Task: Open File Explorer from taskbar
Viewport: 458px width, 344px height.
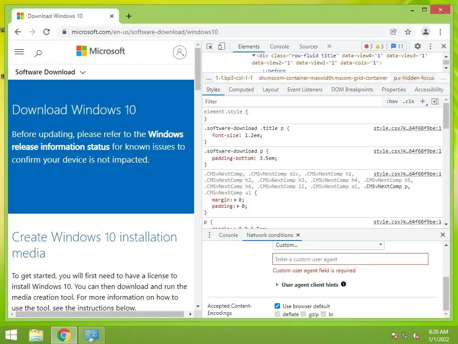Action: tap(36, 335)
